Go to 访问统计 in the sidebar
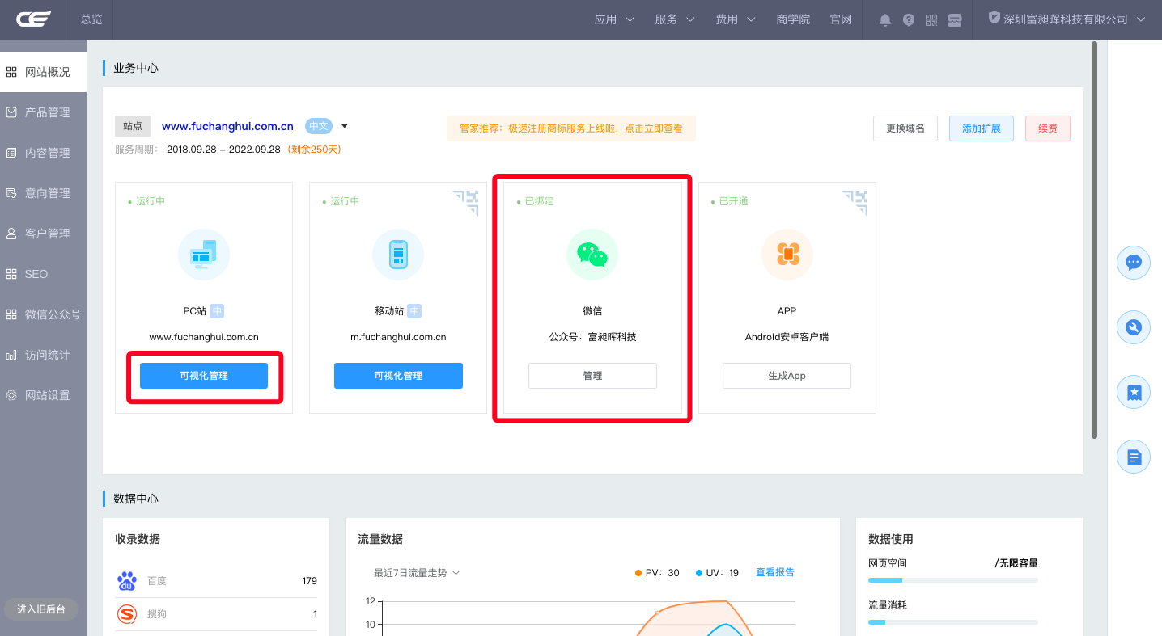The image size is (1162, 636). tap(47, 355)
